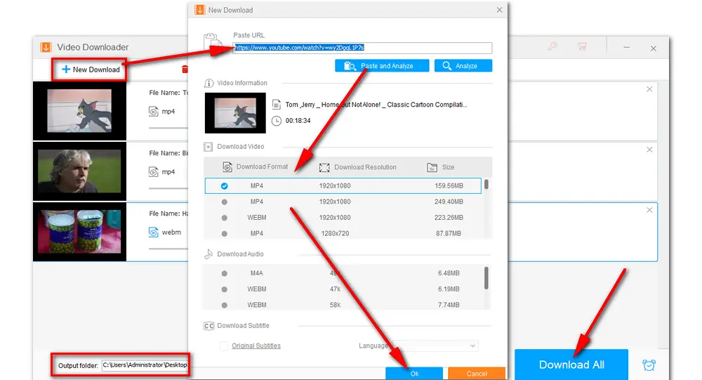The height and width of the screenshot is (380, 702).
Task: Enable the Original Subtitles checkbox
Action: pyautogui.click(x=224, y=346)
